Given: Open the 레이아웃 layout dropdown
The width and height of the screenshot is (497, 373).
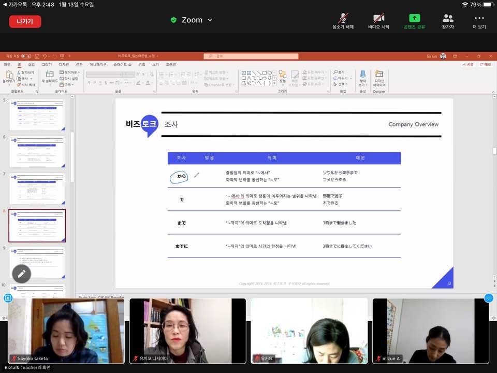Looking at the screenshot, I should pos(70,73).
